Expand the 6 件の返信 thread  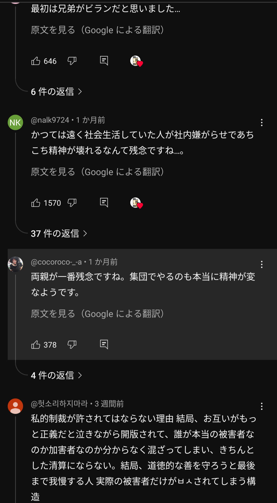[x=56, y=92]
